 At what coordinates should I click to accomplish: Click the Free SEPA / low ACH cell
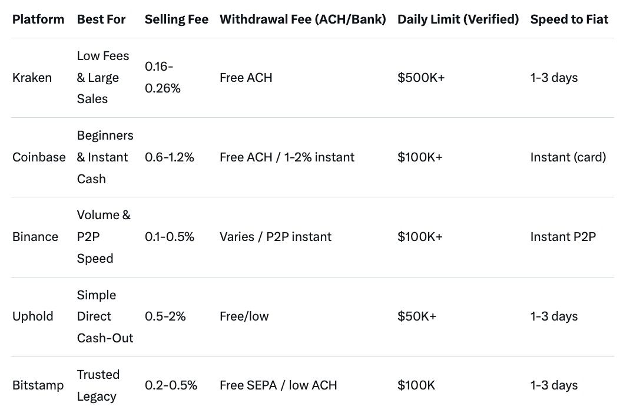(x=279, y=385)
